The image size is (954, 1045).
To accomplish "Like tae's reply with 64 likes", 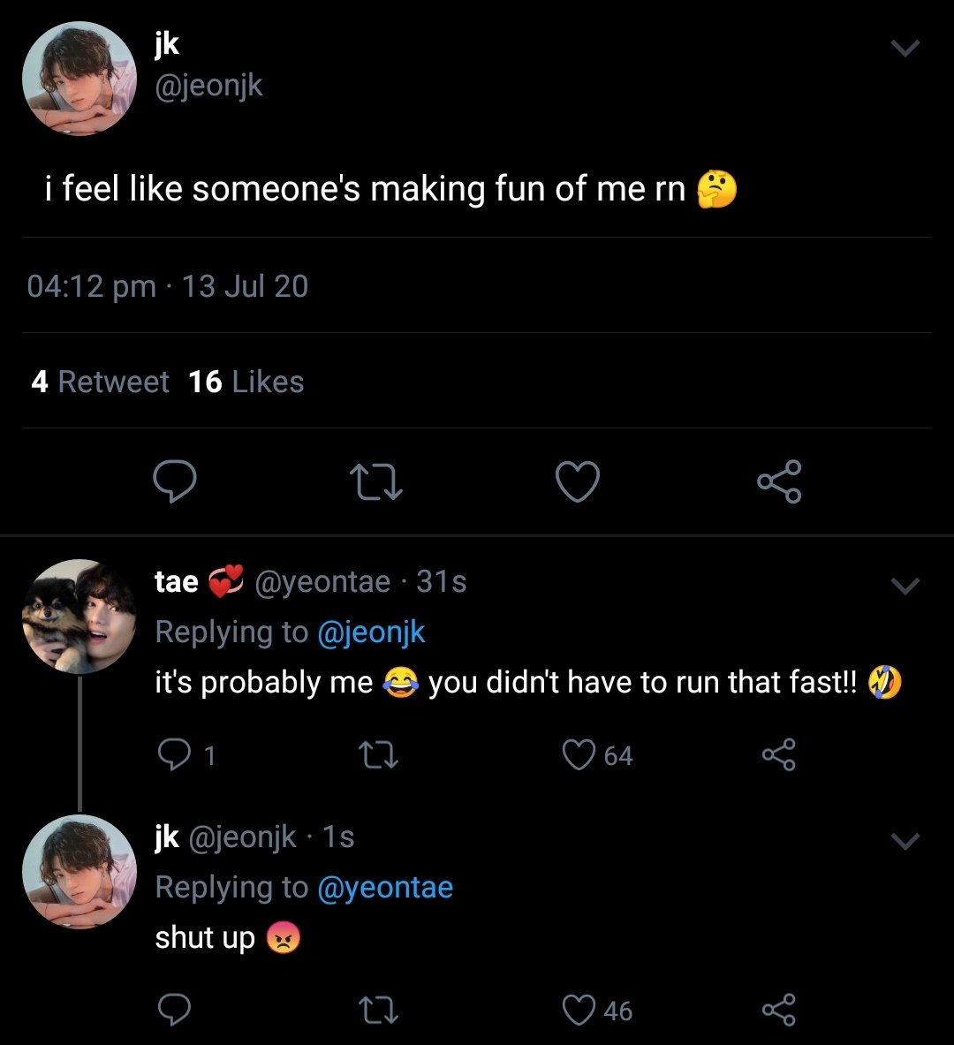I will (x=579, y=755).
